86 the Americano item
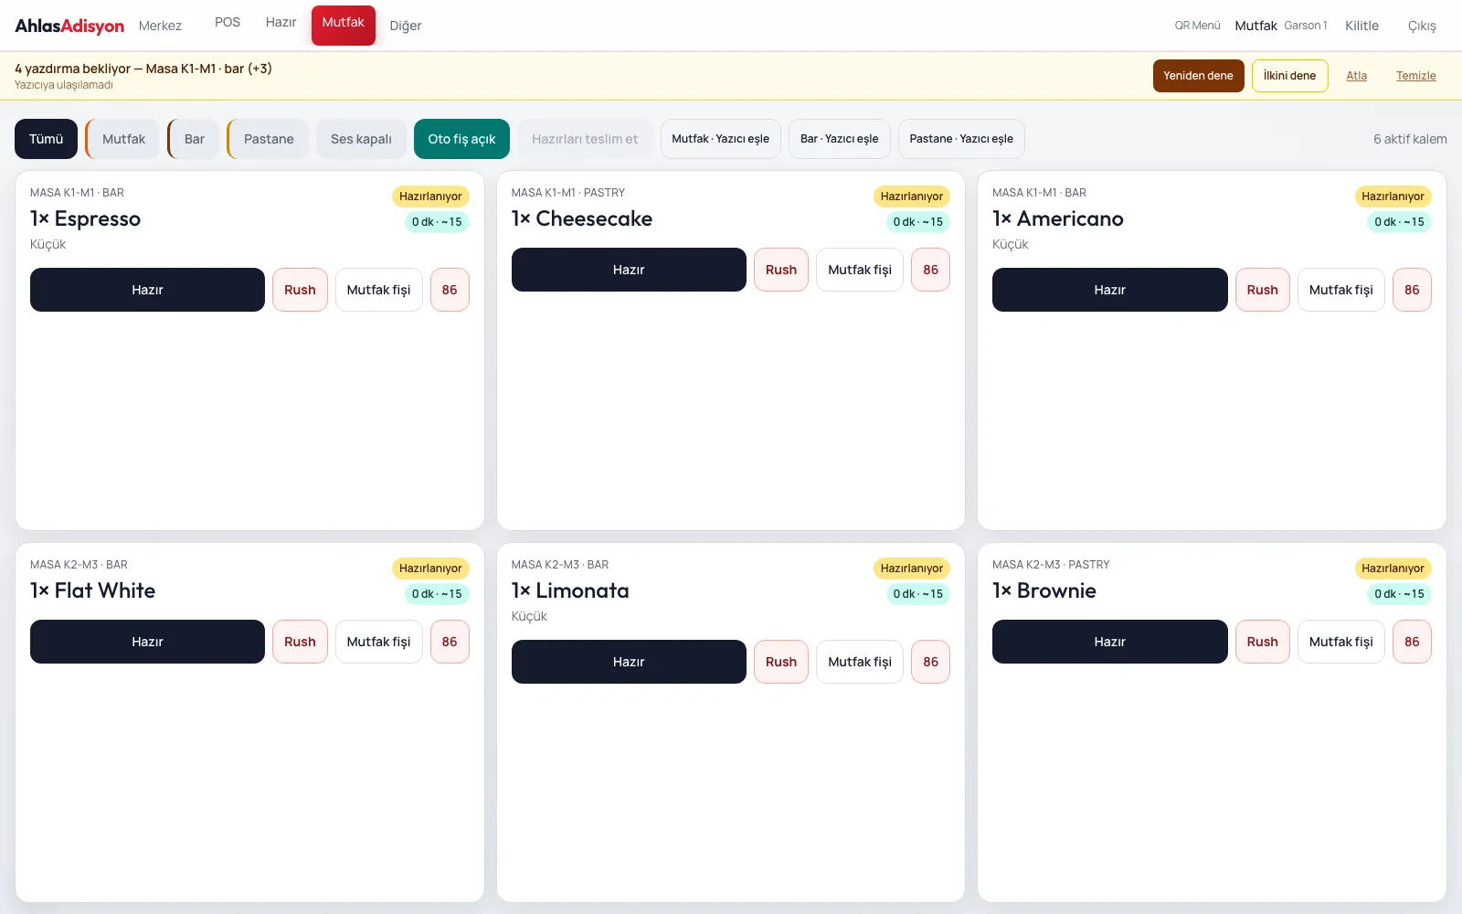 pos(1412,290)
